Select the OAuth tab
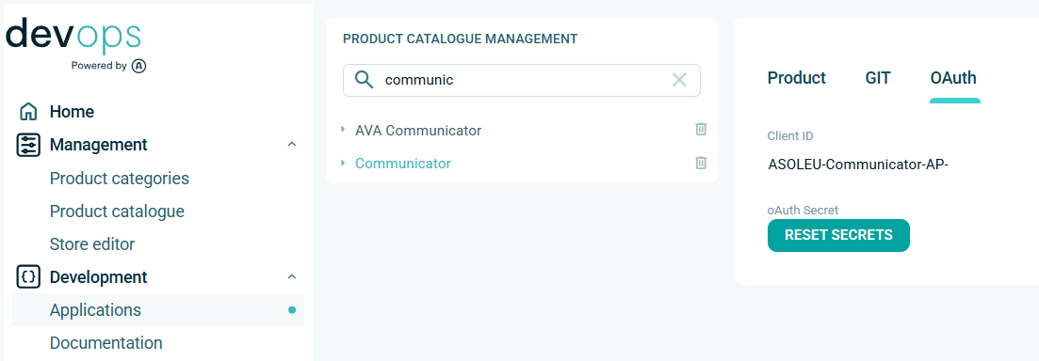The width and height of the screenshot is (1039, 361). pos(953,78)
